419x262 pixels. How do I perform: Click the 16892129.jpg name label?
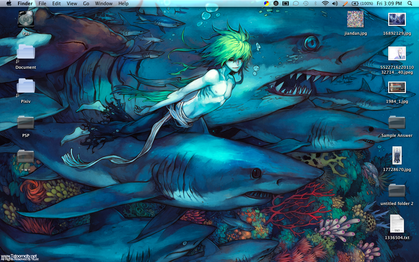click(x=397, y=33)
